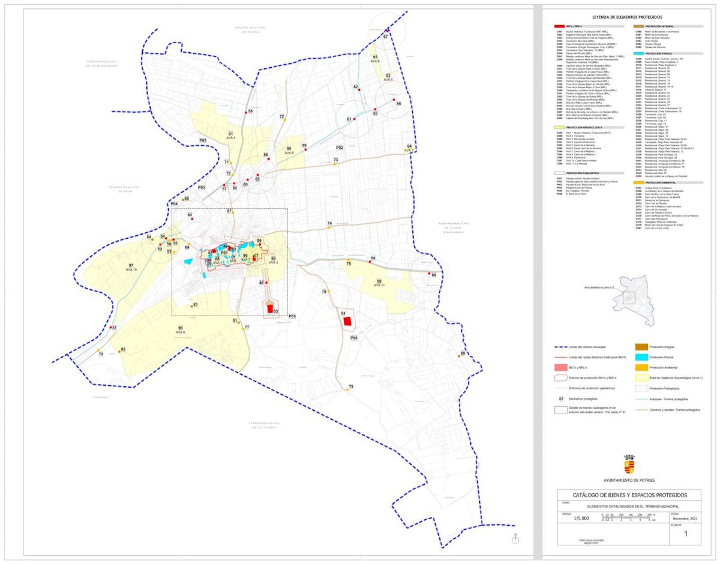Click the north arrow compass symbol
Viewport: 720px width, 564px height.
point(515,541)
